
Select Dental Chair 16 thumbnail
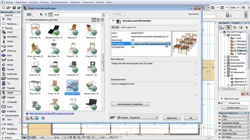[x=91, y=87]
